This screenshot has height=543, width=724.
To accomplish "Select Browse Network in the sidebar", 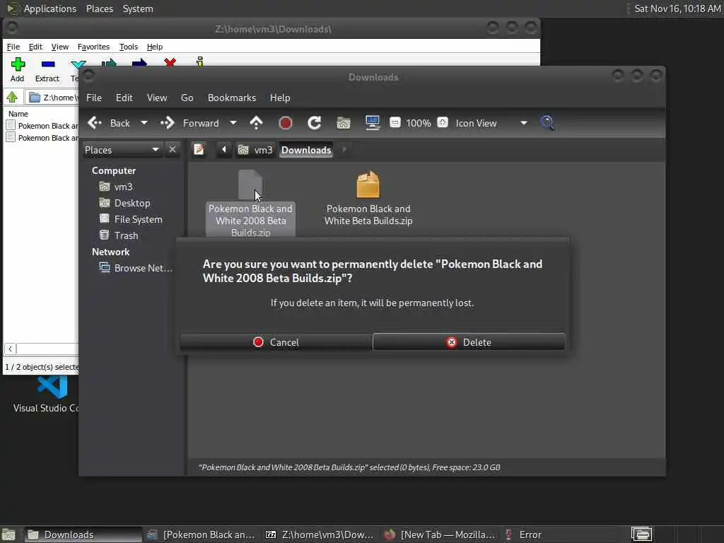I will (x=136, y=268).
